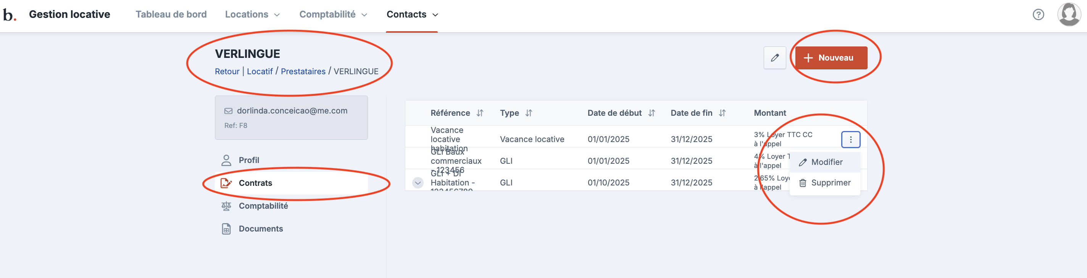1087x278 pixels.
Task: Click the b. logo in header
Action: (x=9, y=15)
